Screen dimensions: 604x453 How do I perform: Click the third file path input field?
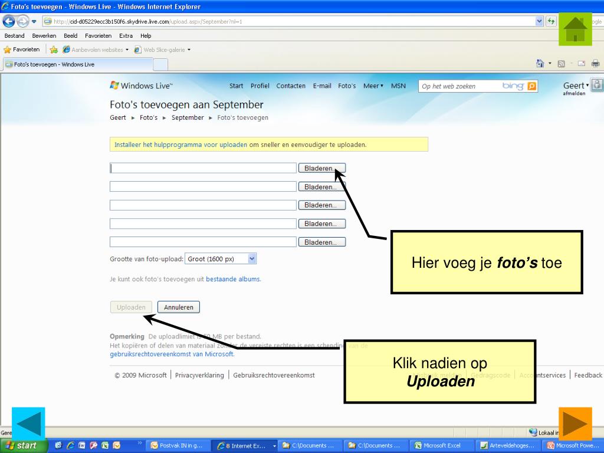pos(203,205)
